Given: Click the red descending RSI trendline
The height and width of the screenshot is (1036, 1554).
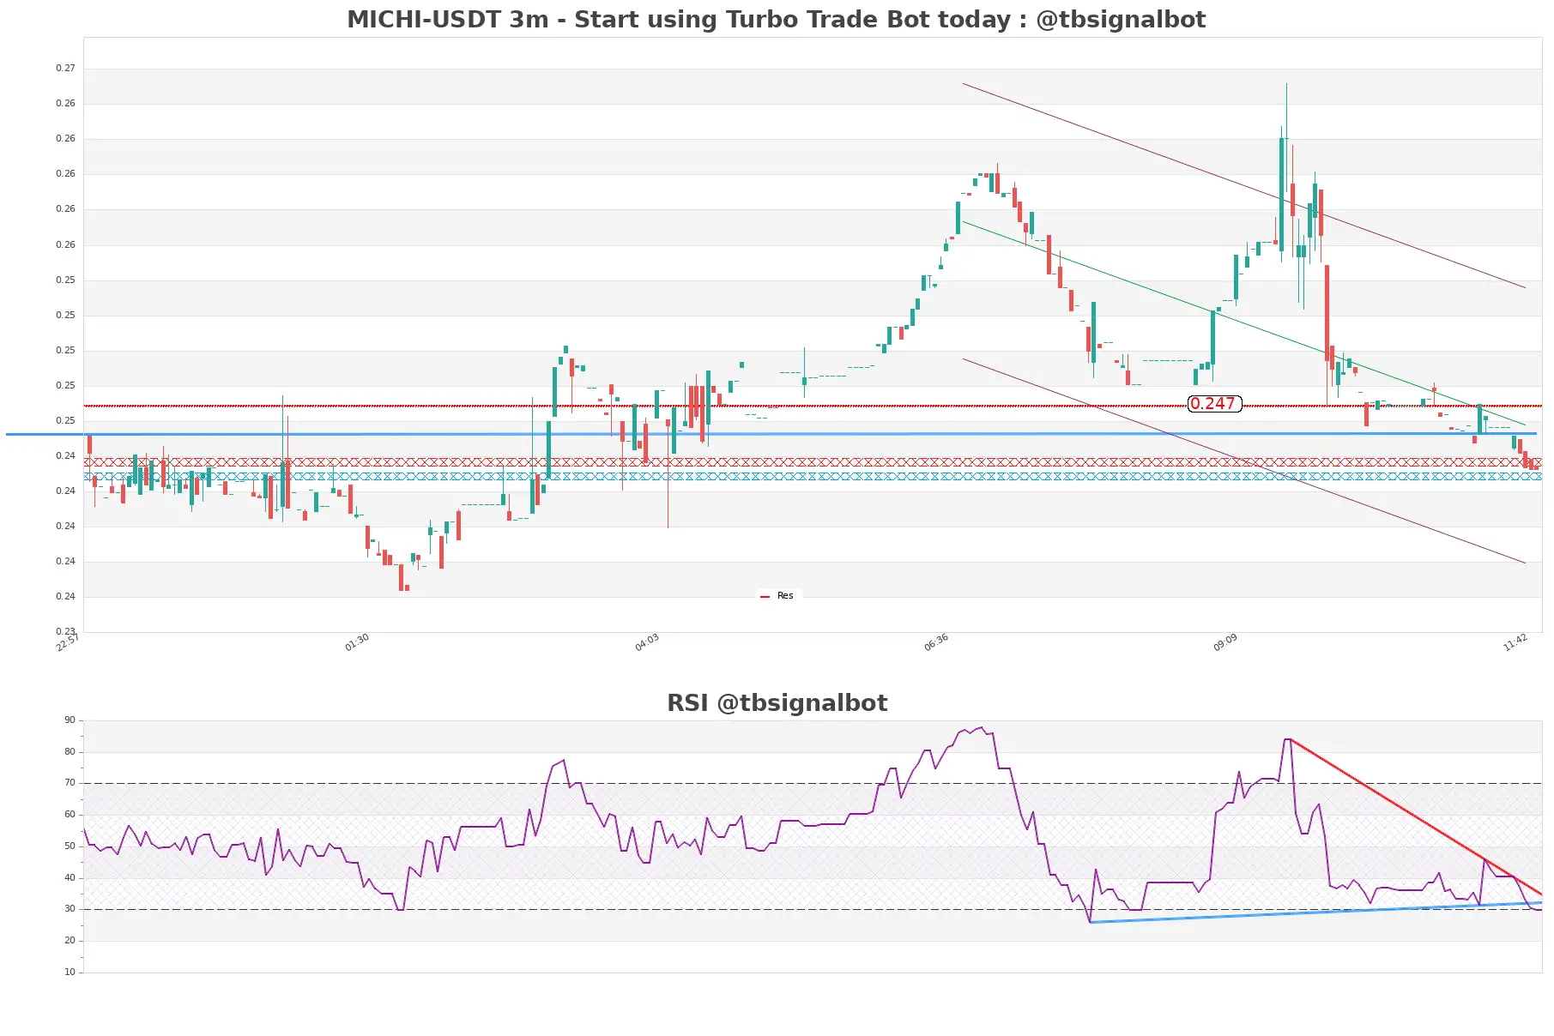Looking at the screenshot, I should (x=1416, y=816).
